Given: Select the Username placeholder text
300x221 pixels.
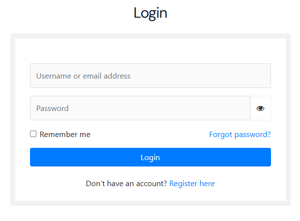Looking at the screenshot, I should tap(83, 76).
